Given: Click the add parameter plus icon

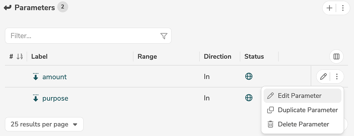Looking at the screenshot, I should (329, 8).
